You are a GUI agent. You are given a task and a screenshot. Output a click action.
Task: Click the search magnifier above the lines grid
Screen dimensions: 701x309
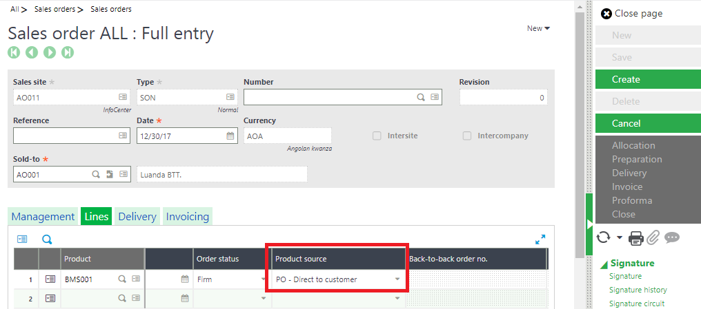[x=47, y=239]
